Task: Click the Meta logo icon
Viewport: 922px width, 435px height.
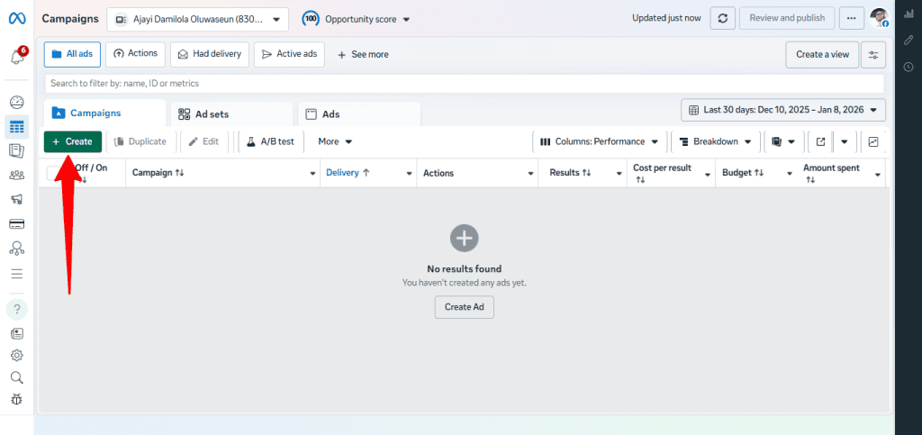Action: [16, 18]
